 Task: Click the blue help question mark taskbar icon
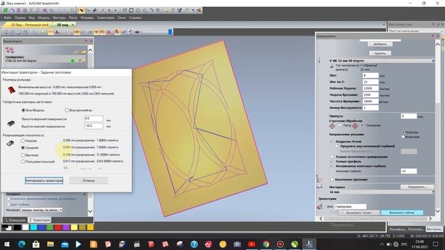click(x=194, y=244)
